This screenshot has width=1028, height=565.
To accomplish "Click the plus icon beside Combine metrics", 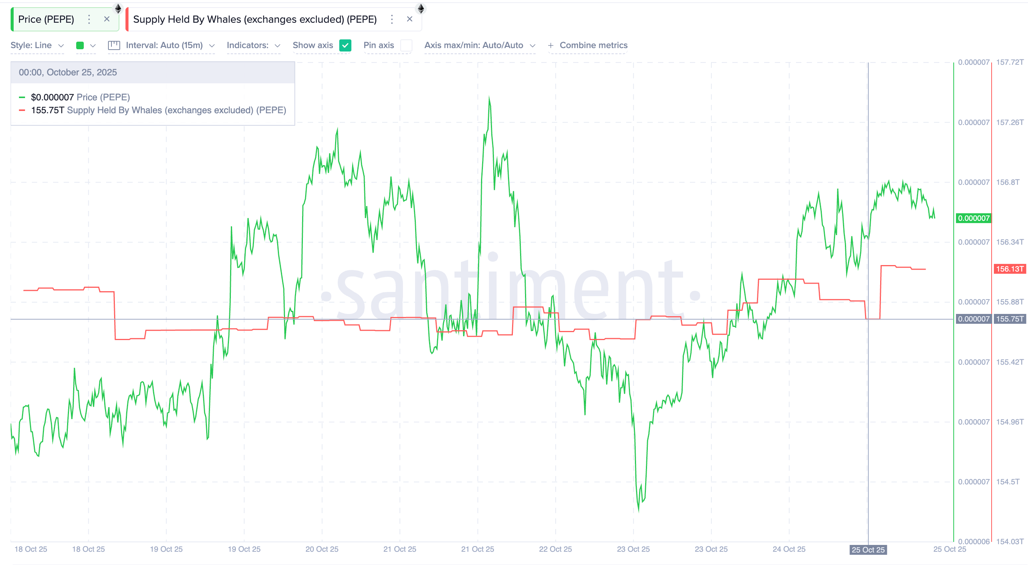I will (551, 45).
